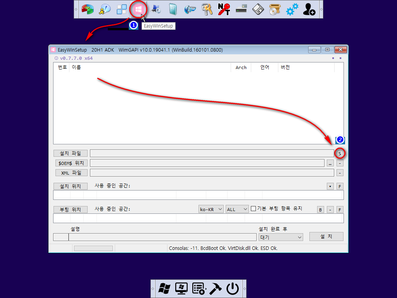
Task: Click the $OEM$ 위치 path input field
Action: (207, 163)
